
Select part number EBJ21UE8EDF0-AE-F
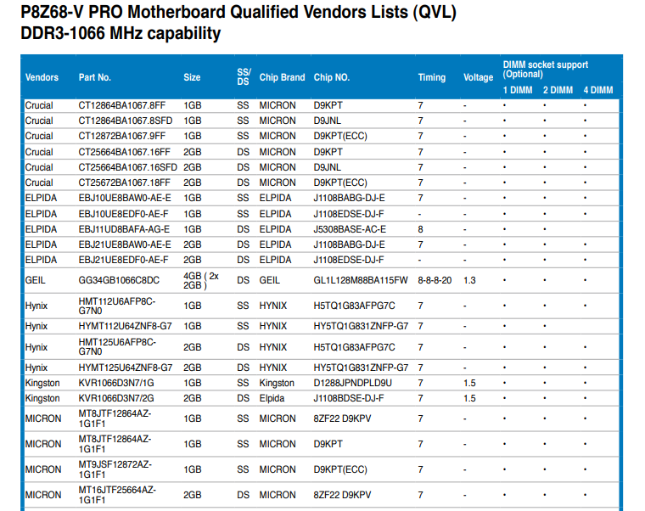coord(123,260)
